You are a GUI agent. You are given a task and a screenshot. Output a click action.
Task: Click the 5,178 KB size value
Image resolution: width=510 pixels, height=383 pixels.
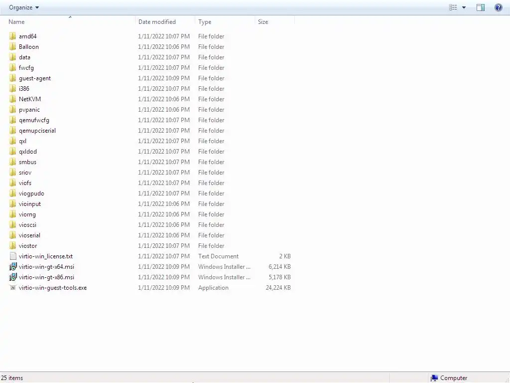tap(279, 277)
